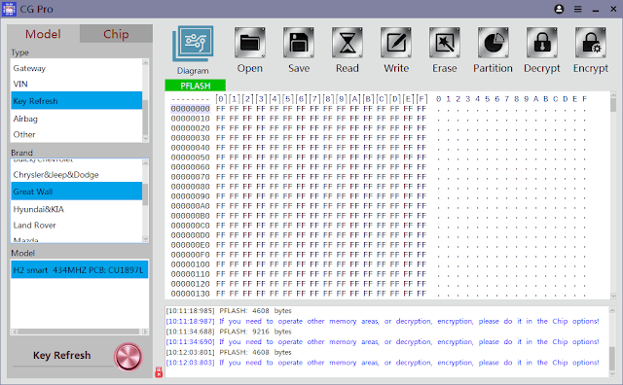Clear log with red delete icon

click(x=159, y=372)
